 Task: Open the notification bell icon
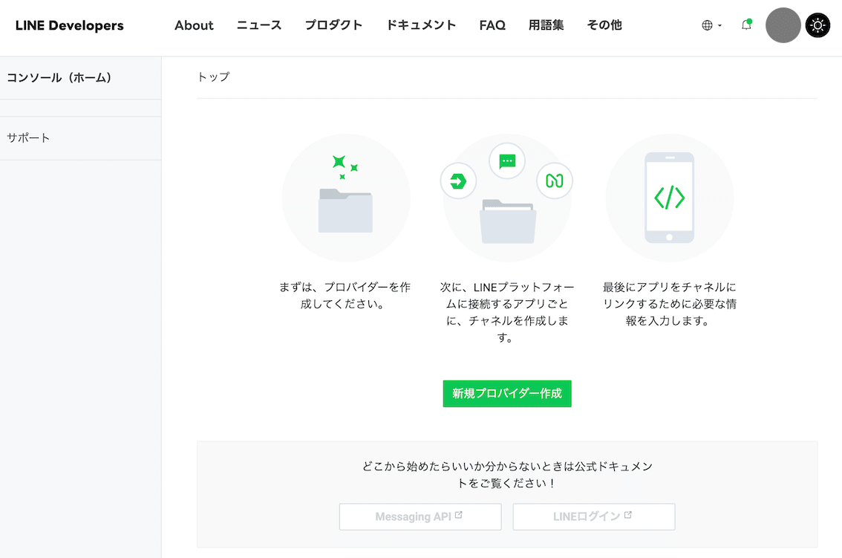pyautogui.click(x=746, y=25)
